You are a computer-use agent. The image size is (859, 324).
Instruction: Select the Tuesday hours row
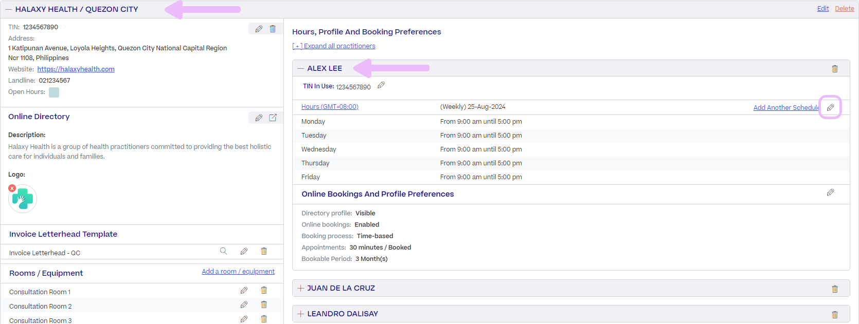pos(571,136)
